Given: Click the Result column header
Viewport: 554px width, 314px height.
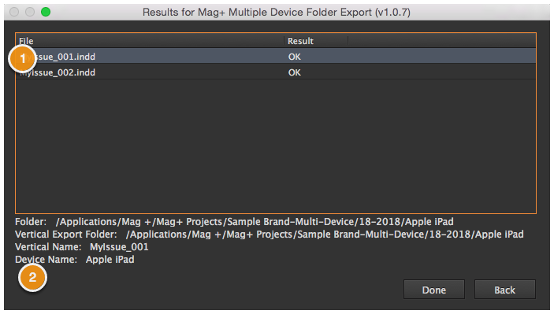Looking at the screenshot, I should coord(316,41).
